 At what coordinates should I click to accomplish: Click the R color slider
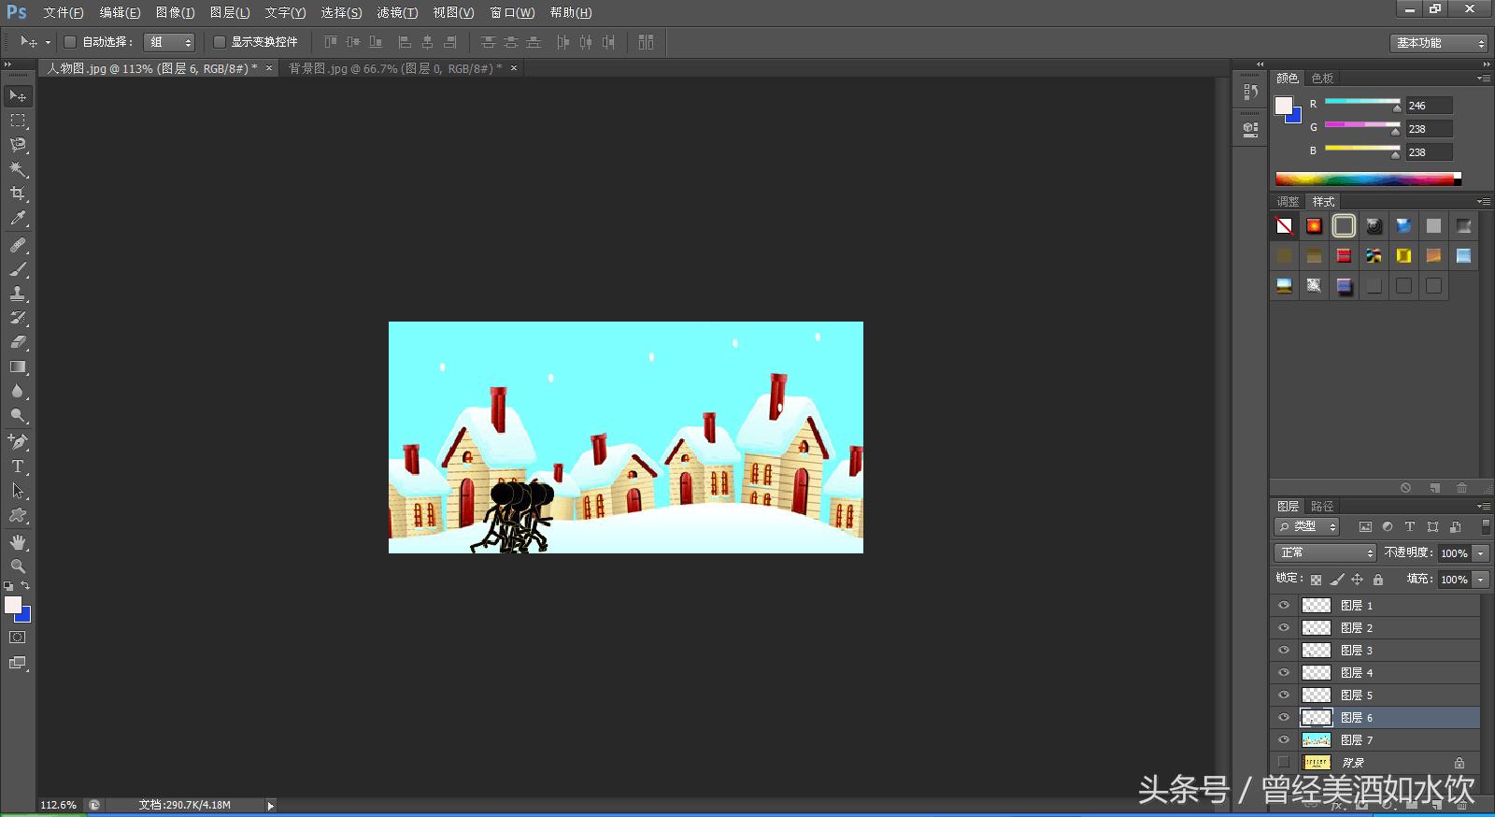[x=1361, y=102]
